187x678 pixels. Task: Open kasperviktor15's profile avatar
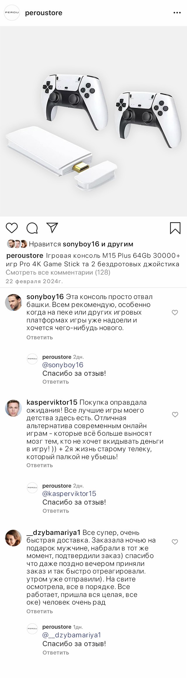[x=13, y=408]
